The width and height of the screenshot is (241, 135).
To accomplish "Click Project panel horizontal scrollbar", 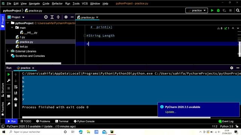I will click(33, 63).
